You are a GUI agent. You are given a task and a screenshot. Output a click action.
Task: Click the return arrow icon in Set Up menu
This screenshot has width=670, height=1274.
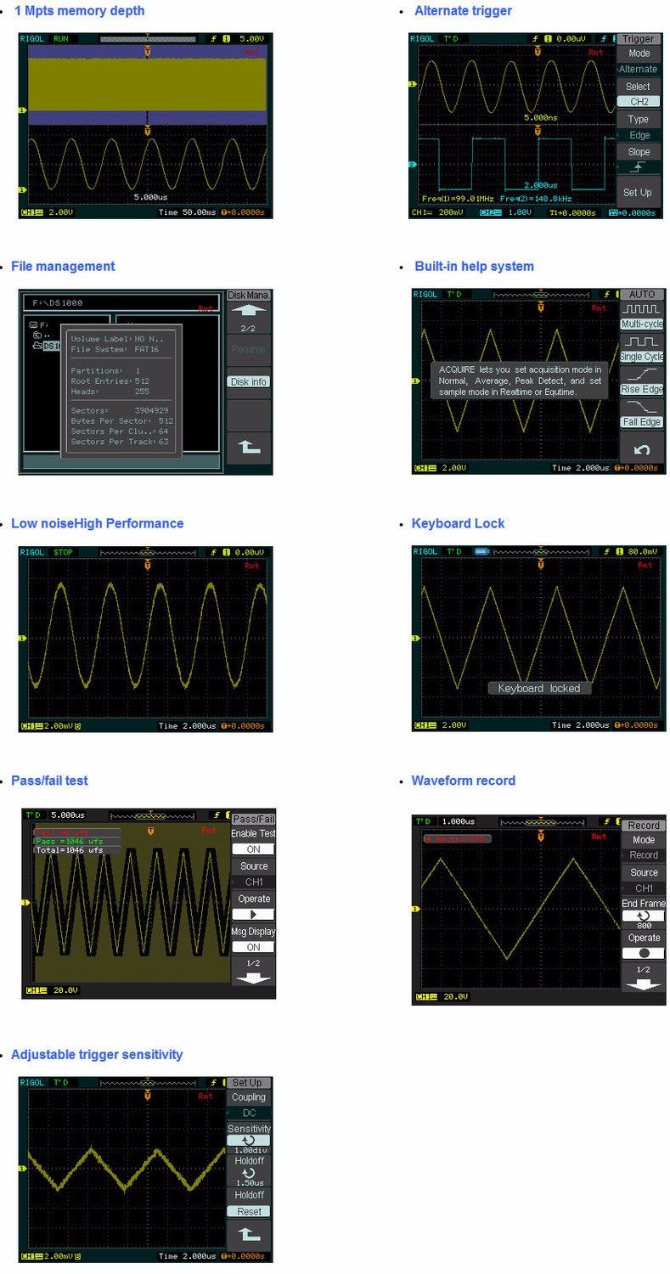point(248,1234)
